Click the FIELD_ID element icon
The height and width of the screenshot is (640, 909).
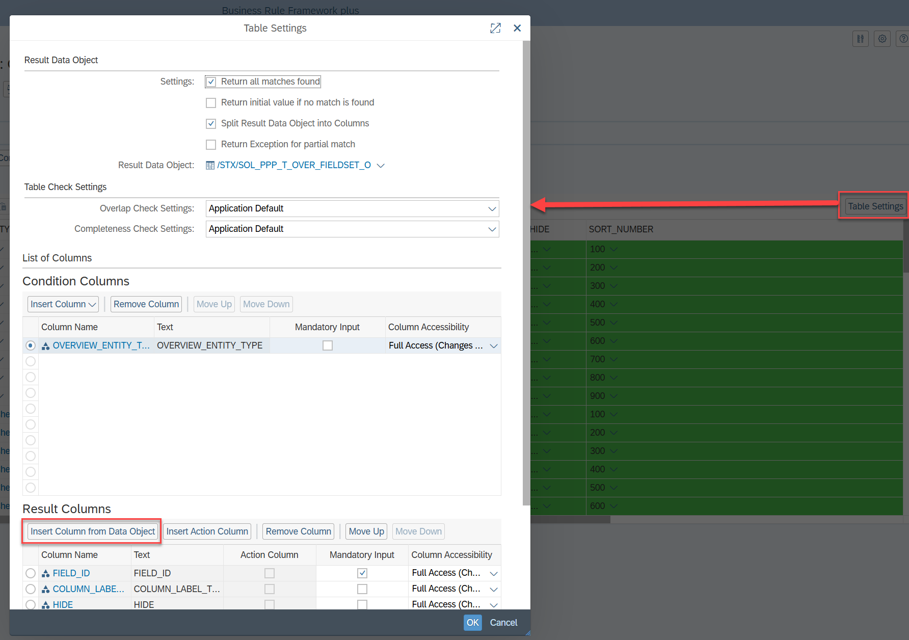[x=46, y=573]
